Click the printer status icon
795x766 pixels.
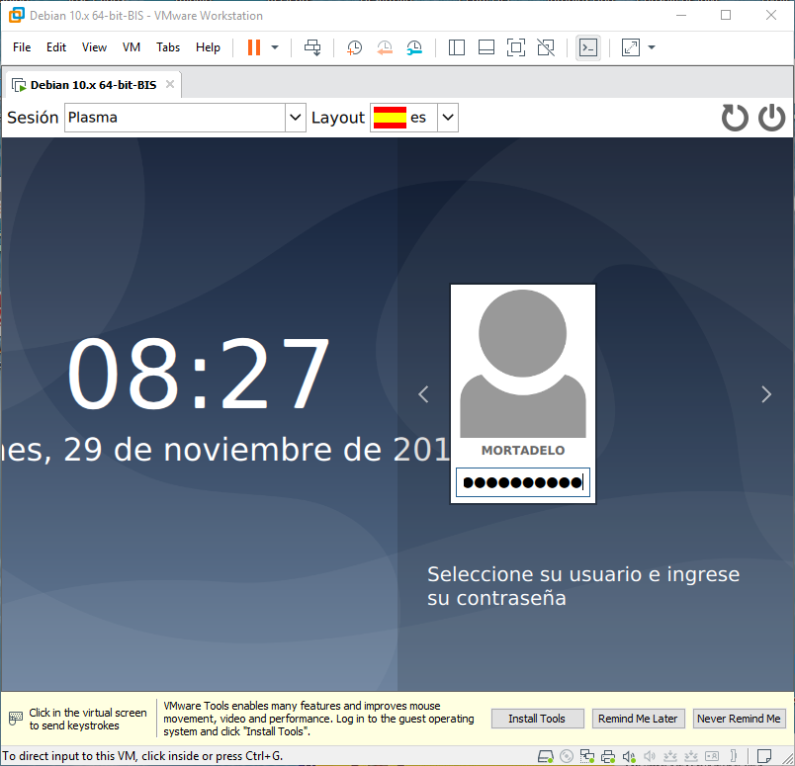coord(608,756)
